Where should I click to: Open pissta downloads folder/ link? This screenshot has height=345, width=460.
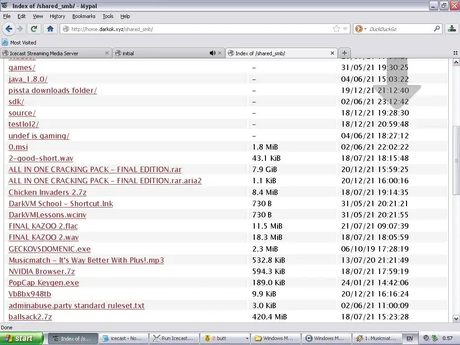[53, 90]
